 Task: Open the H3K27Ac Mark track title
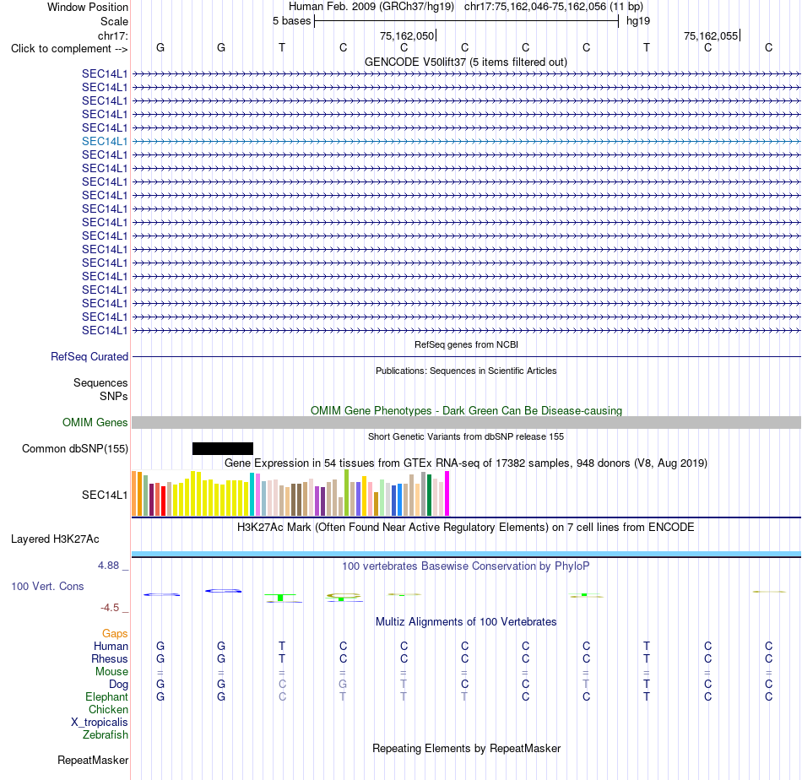(465, 528)
